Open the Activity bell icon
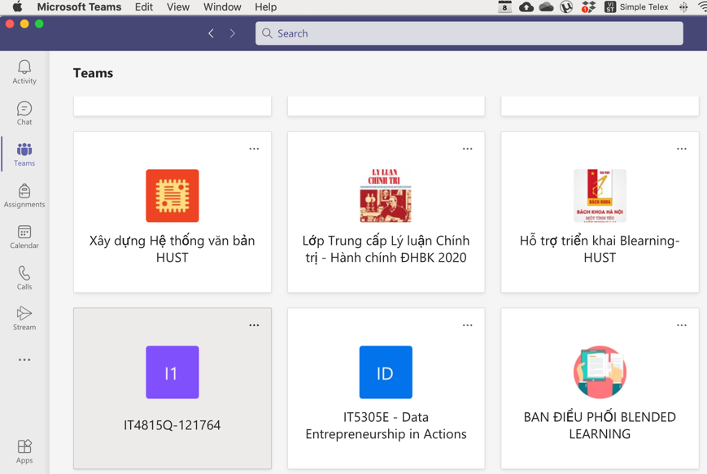This screenshot has height=474, width=707. click(x=24, y=72)
